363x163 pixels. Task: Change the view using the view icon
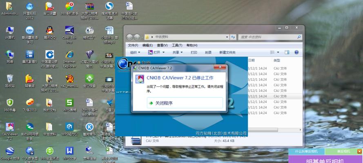tap(272, 53)
